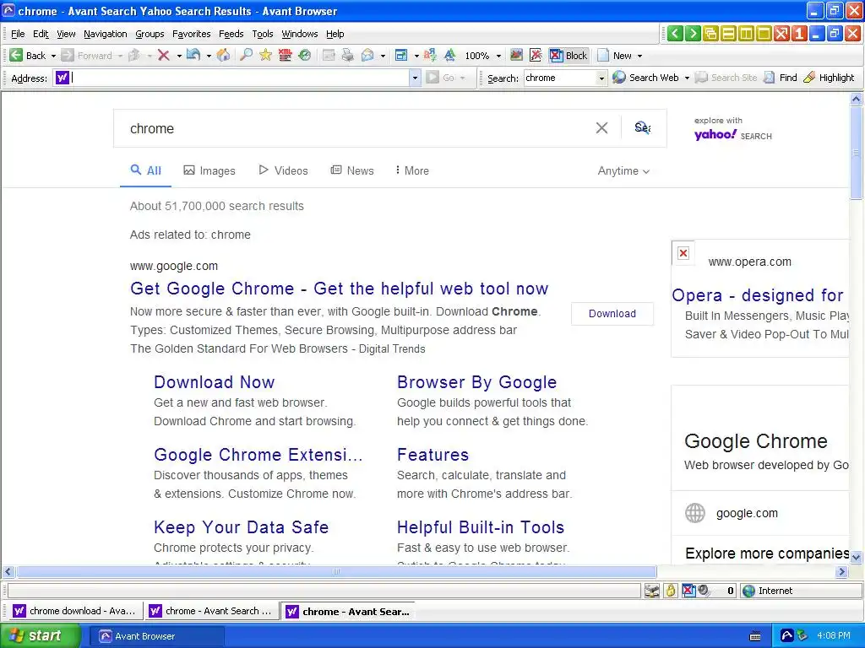Click the network icon in status bar

pyautogui.click(x=652, y=591)
